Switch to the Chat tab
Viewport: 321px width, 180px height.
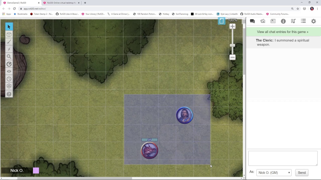click(x=252, y=21)
